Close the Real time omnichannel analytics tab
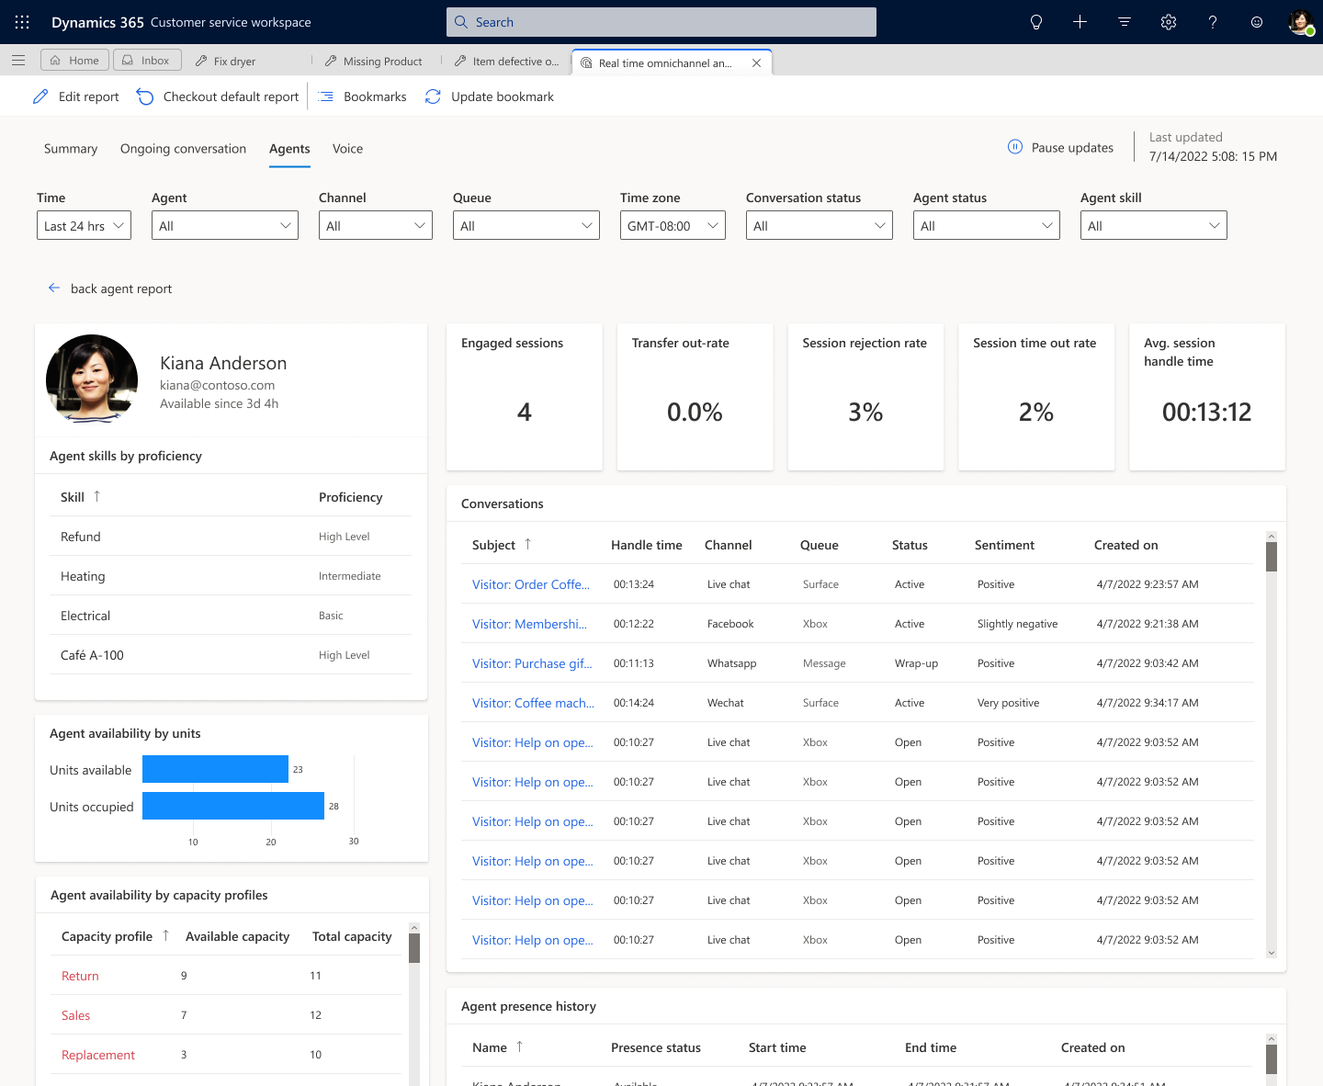Image resolution: width=1323 pixels, height=1086 pixels. (756, 63)
